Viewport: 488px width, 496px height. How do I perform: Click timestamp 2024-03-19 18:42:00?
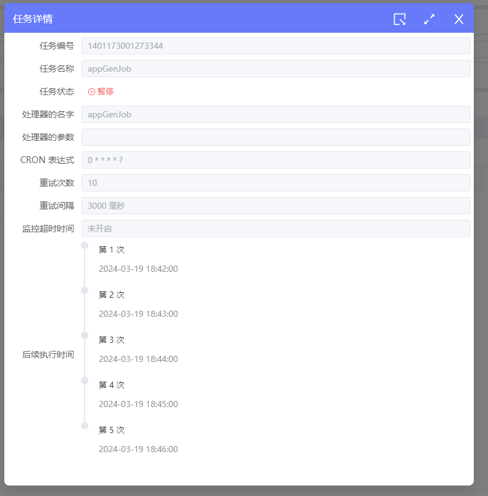coord(138,269)
